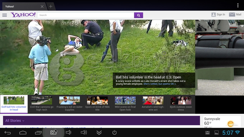Select "Spurs on brink of NBA title" story
The width and height of the screenshot is (244, 137).
click(97, 104)
